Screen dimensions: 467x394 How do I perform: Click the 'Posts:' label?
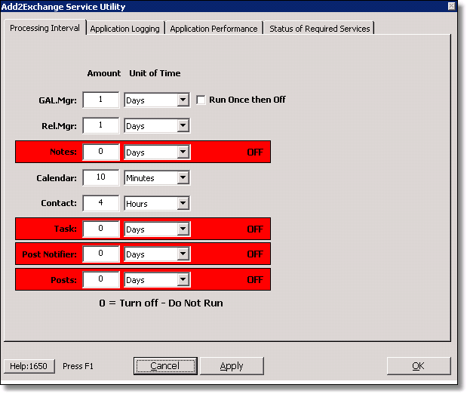(63, 280)
